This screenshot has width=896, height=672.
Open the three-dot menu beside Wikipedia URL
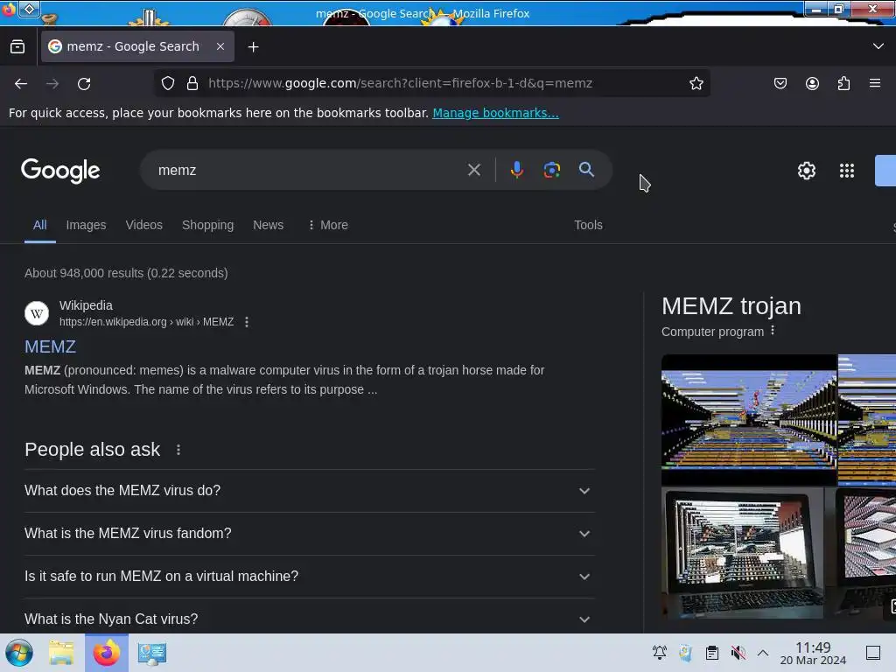point(247,322)
